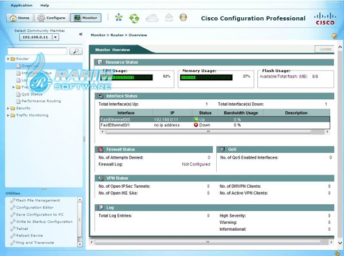Sort by the Status column header
This screenshot has width=344, height=256.
point(205,113)
